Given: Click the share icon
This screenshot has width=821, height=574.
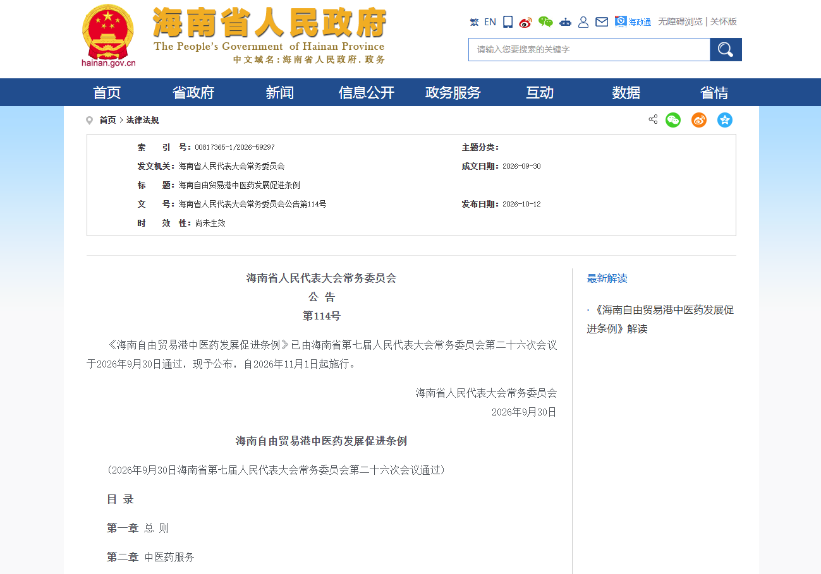Looking at the screenshot, I should coord(653,119).
